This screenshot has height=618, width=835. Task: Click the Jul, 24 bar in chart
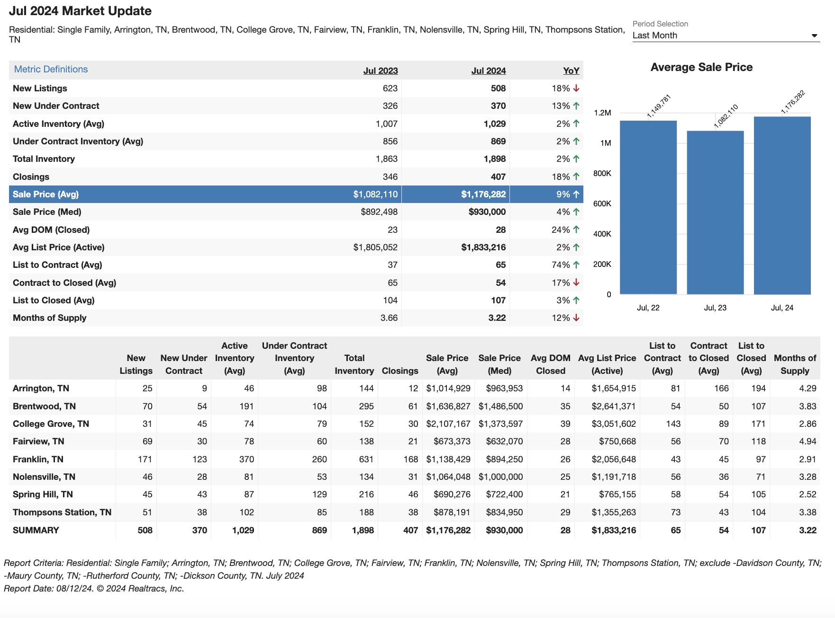click(x=782, y=205)
